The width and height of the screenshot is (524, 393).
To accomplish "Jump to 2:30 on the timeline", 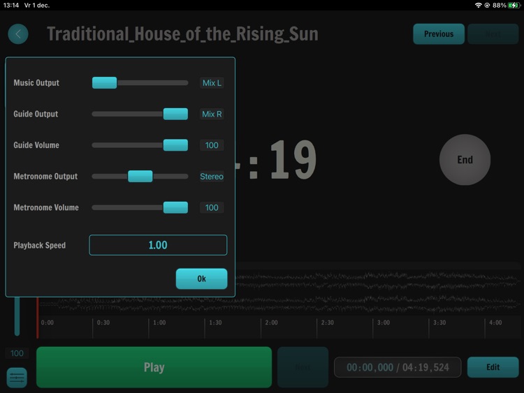I will [x=328, y=322].
